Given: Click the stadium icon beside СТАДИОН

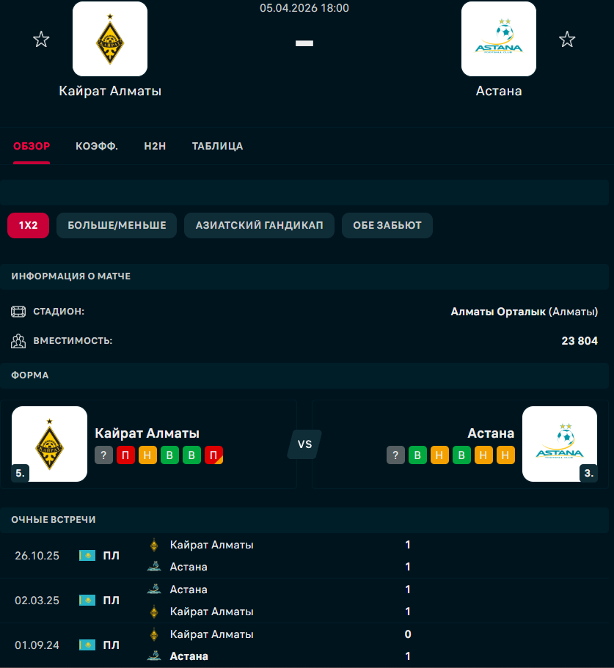Looking at the screenshot, I should (x=18, y=312).
